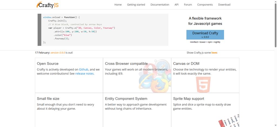
Task: Click the 'Canvas or DOM' heading
Action: pos(186,64)
